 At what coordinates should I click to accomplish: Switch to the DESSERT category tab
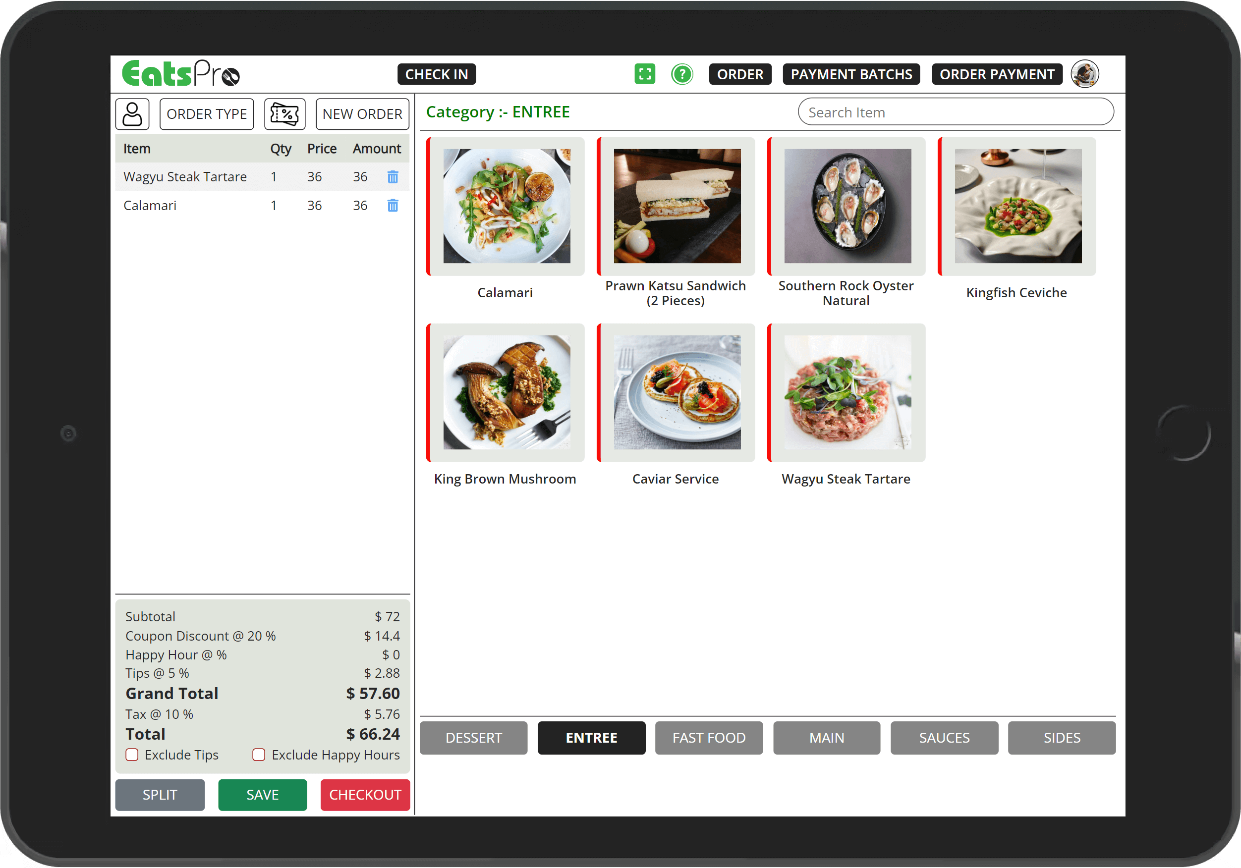coord(473,738)
